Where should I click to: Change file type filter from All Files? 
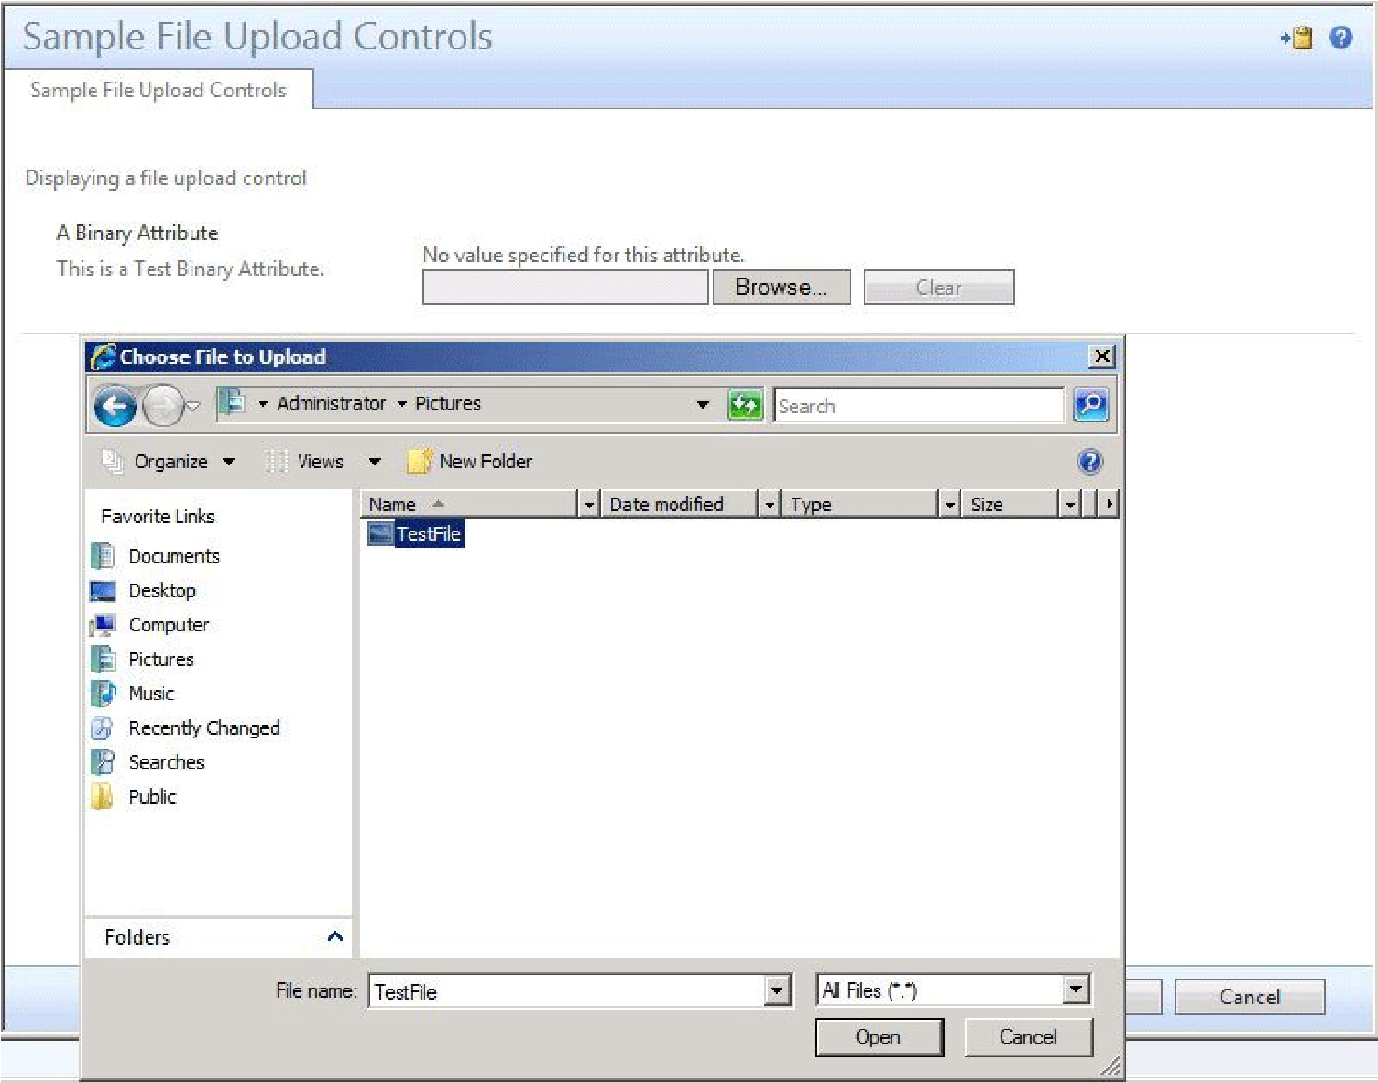(1076, 990)
